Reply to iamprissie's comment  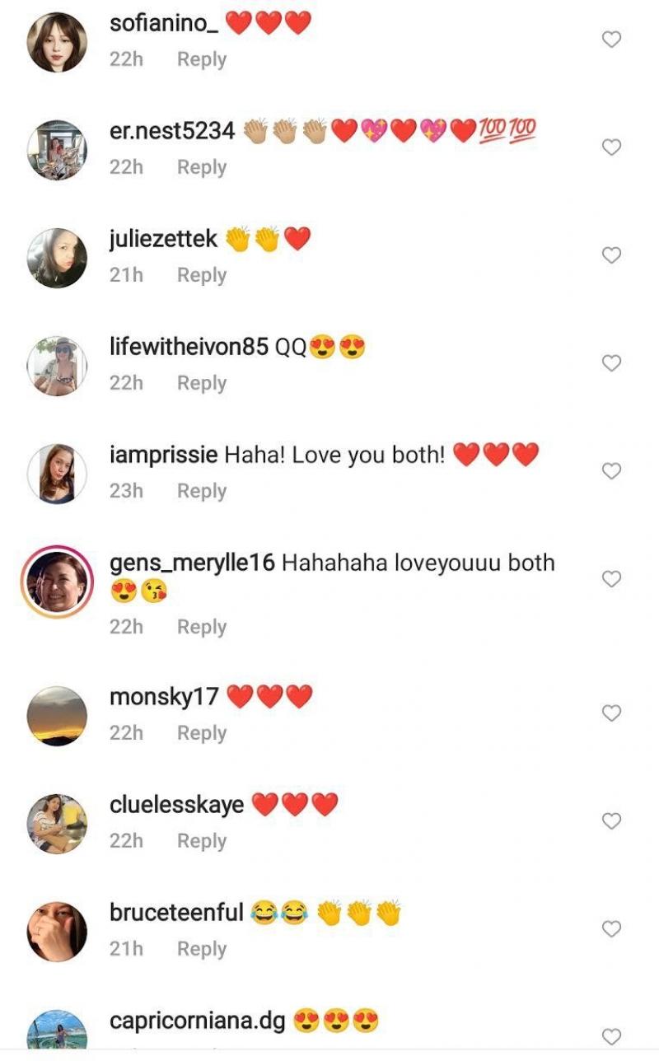[202, 491]
